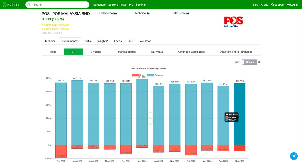This screenshot has width=302, height=164.
Task: Open the Fair Value sub-tab
Action: pos(157,52)
